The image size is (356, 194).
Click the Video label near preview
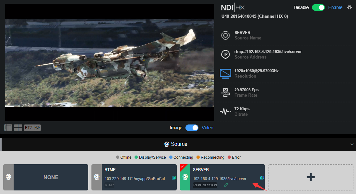[208, 128]
